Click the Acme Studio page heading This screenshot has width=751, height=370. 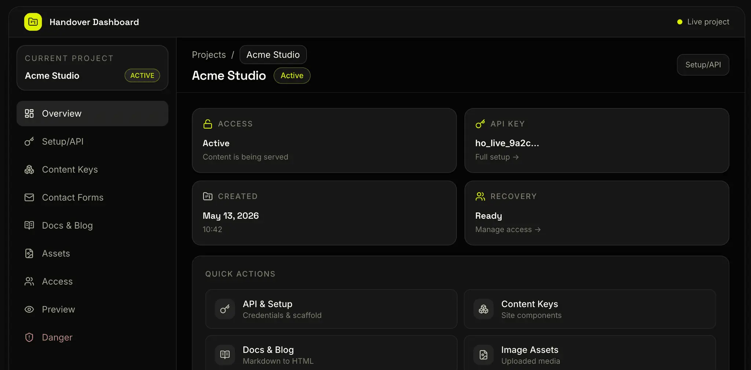[229, 76]
